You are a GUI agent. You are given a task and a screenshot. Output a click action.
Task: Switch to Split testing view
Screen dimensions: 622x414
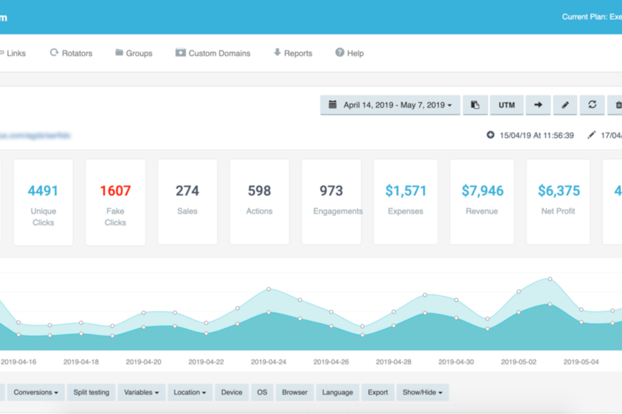tap(91, 392)
